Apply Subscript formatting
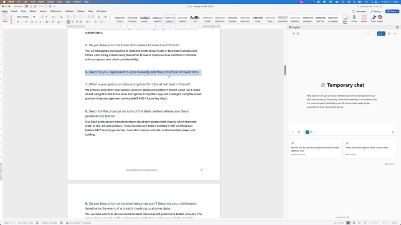Screen dimensions: 401x225 pyautogui.click(x=36, y=22)
